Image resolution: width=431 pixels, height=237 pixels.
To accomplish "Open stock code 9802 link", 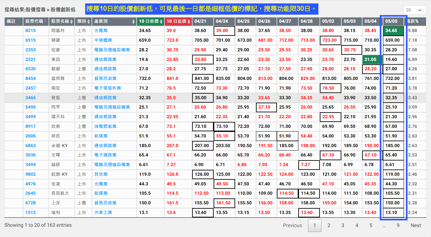I will pyautogui.click(x=31, y=174).
